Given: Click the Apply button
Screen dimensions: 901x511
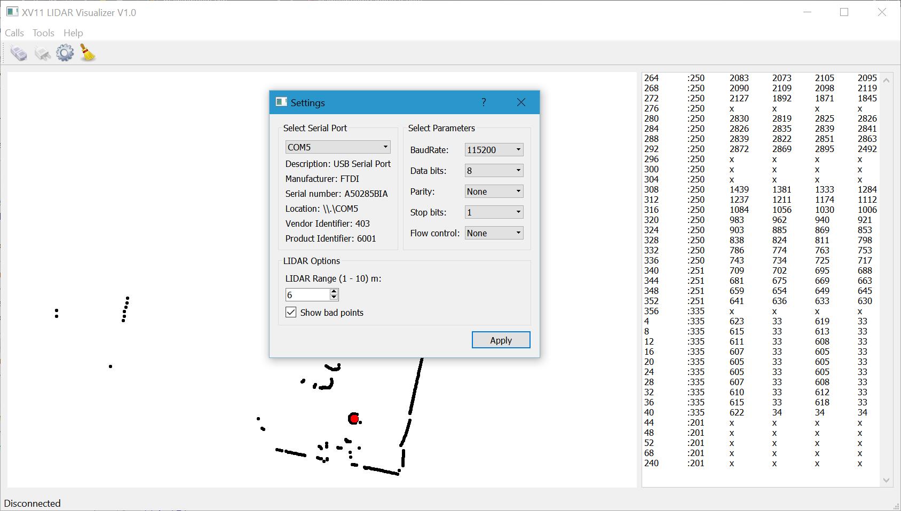Looking at the screenshot, I should coord(501,340).
